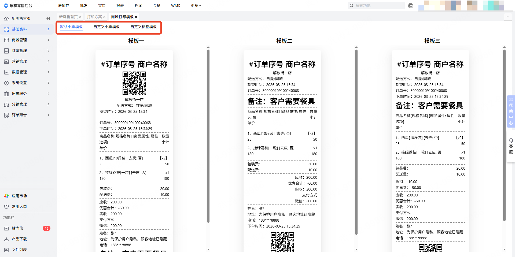Click the 产品下载 download icon
The width and height of the screenshot is (515, 257).
pos(6,239)
